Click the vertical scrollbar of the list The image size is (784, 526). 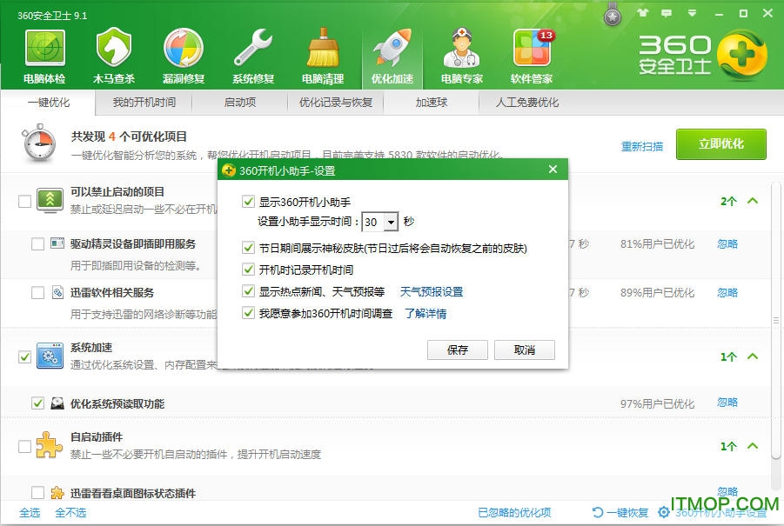(x=775, y=320)
